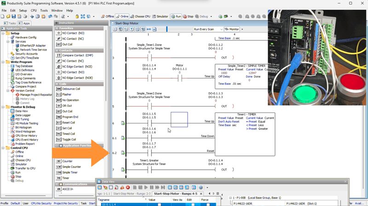Open the Setup menu
Screen dimensions: 368x206
click(23, 11)
